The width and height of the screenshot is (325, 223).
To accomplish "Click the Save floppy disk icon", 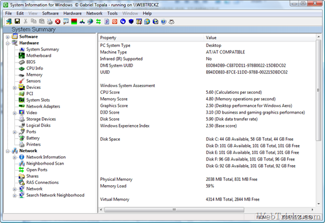I will [17, 21].
